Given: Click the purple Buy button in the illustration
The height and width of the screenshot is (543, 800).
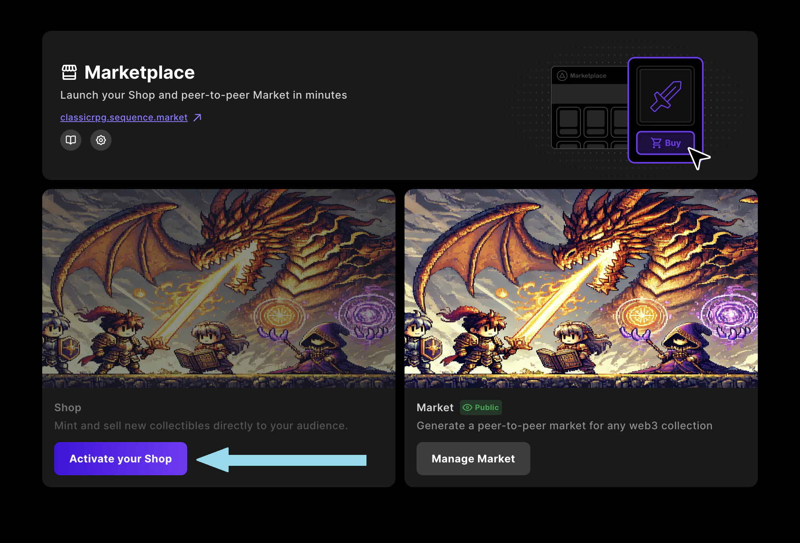Looking at the screenshot, I should click(x=666, y=143).
